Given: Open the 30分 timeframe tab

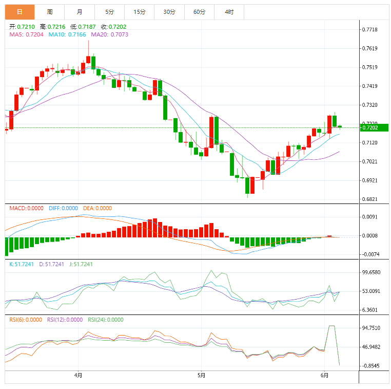Looking at the screenshot, I should [169, 12].
